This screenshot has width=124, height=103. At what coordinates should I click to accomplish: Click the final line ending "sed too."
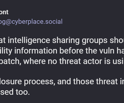click(x=15, y=92)
